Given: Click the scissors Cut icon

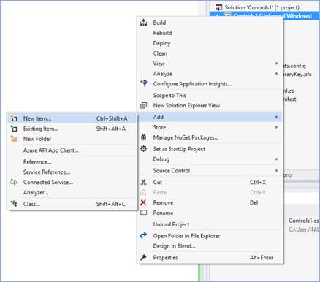Looking at the screenshot, I should pos(144,182).
